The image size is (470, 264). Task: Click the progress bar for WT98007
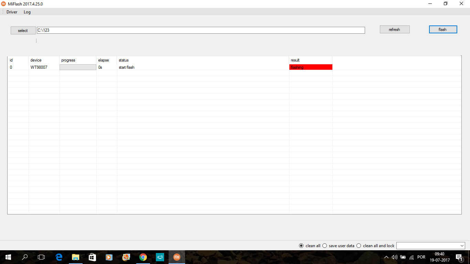[x=78, y=67]
